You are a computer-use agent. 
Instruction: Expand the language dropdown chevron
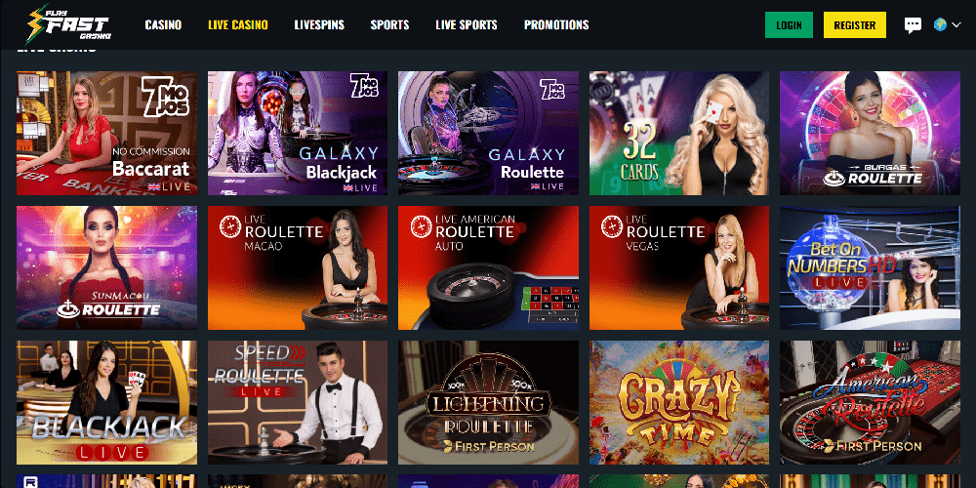pyautogui.click(x=956, y=25)
